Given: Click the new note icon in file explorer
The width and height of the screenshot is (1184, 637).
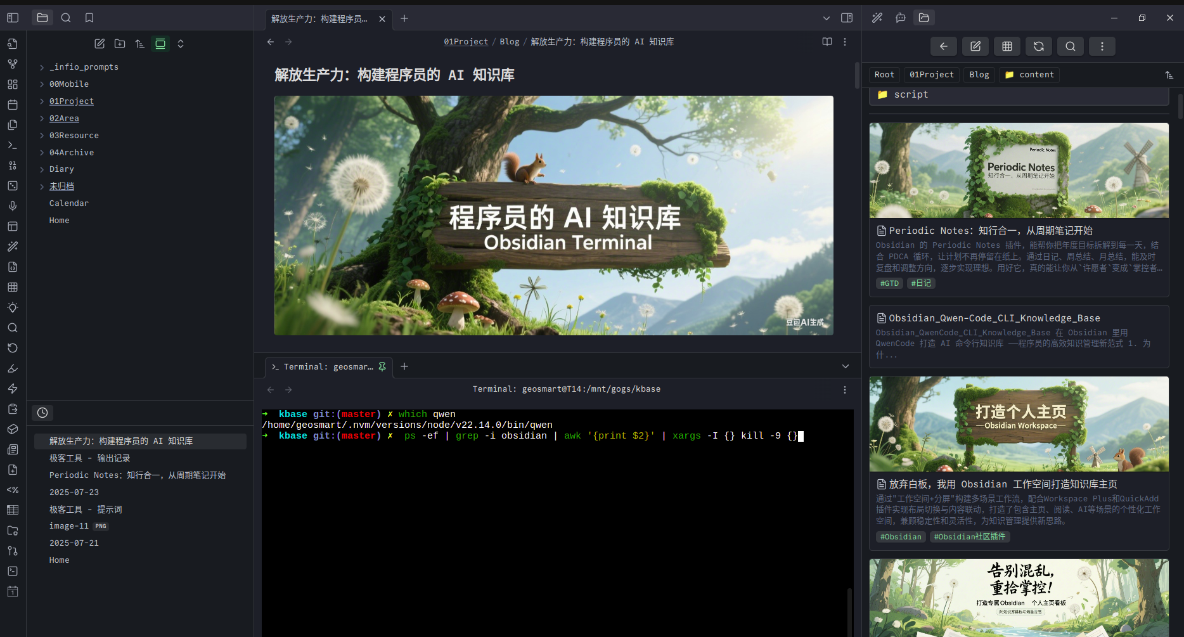Looking at the screenshot, I should click(x=100, y=44).
